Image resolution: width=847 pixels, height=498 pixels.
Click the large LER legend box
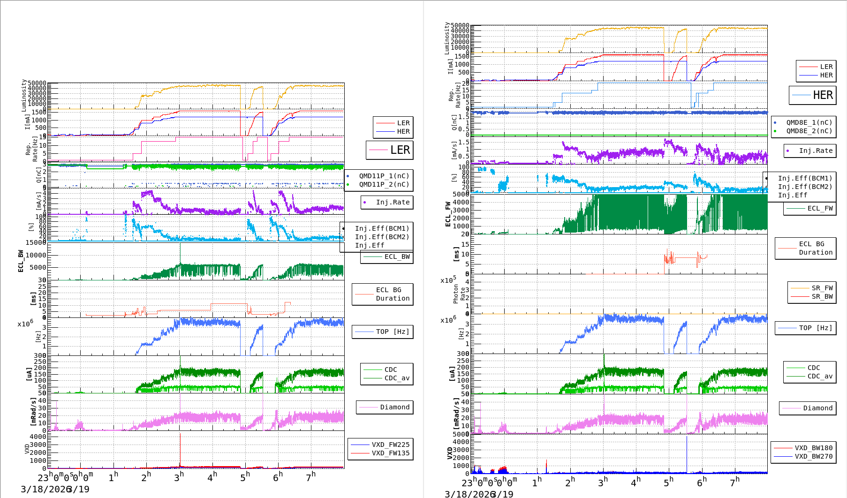tap(390, 150)
